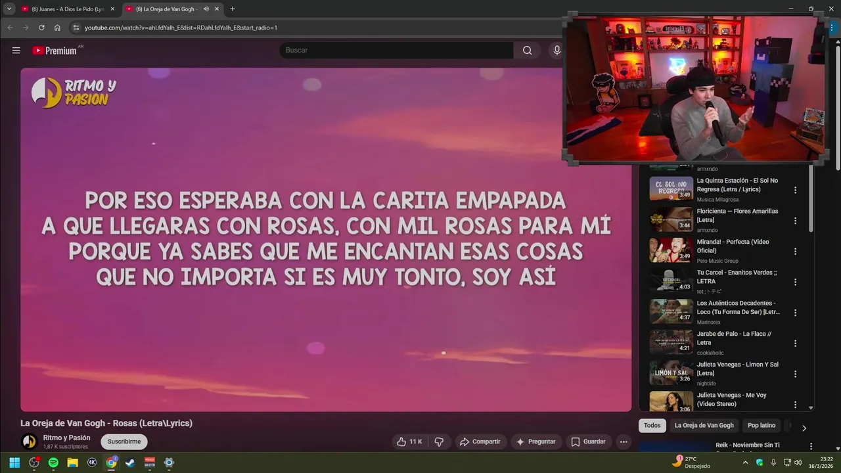Select La Oreja de Van Gogh chip
Screen dimensions: 841x473
(x=704, y=426)
